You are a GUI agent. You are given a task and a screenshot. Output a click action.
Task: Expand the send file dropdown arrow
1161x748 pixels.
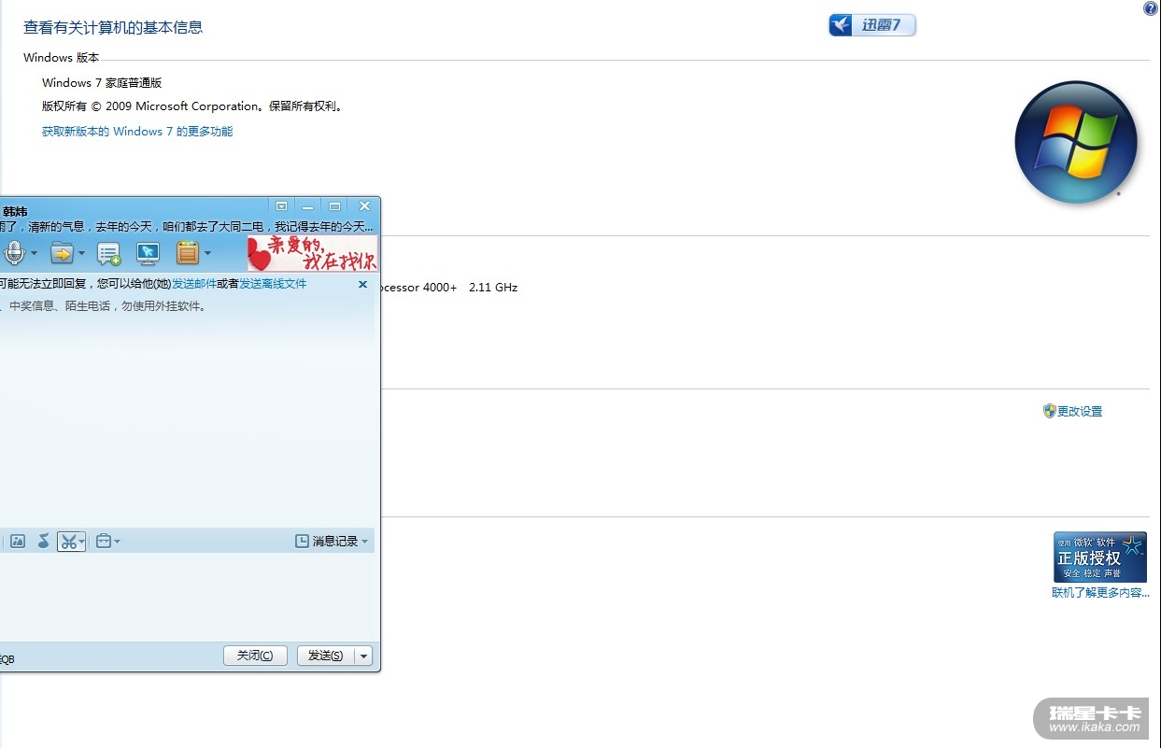pos(81,253)
